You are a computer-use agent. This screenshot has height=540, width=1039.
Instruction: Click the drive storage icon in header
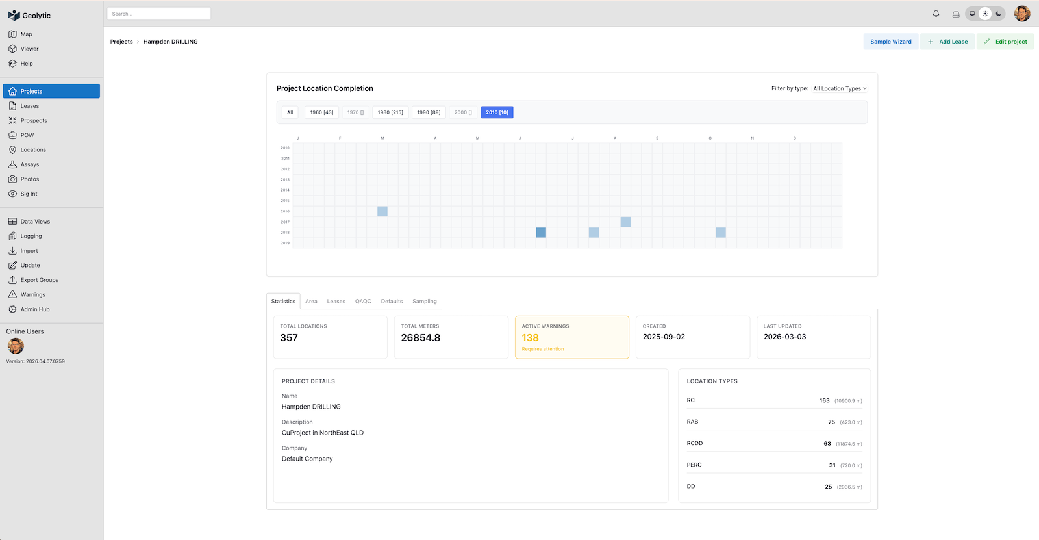click(x=956, y=14)
